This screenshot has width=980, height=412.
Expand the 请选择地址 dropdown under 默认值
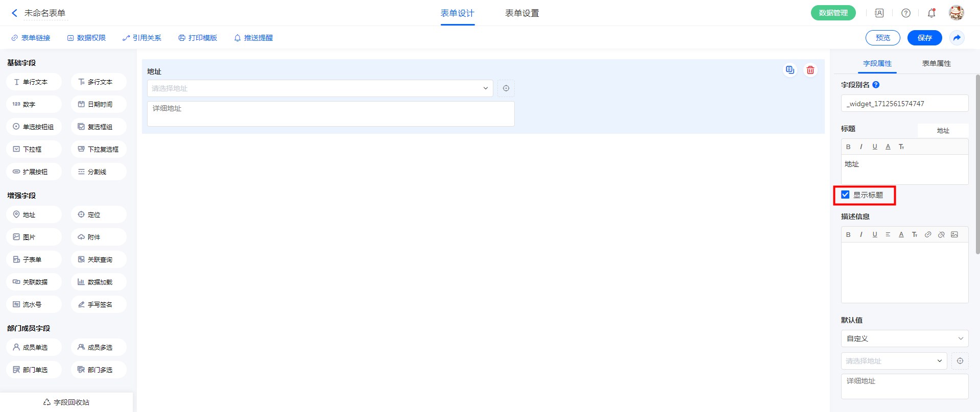(x=893, y=361)
